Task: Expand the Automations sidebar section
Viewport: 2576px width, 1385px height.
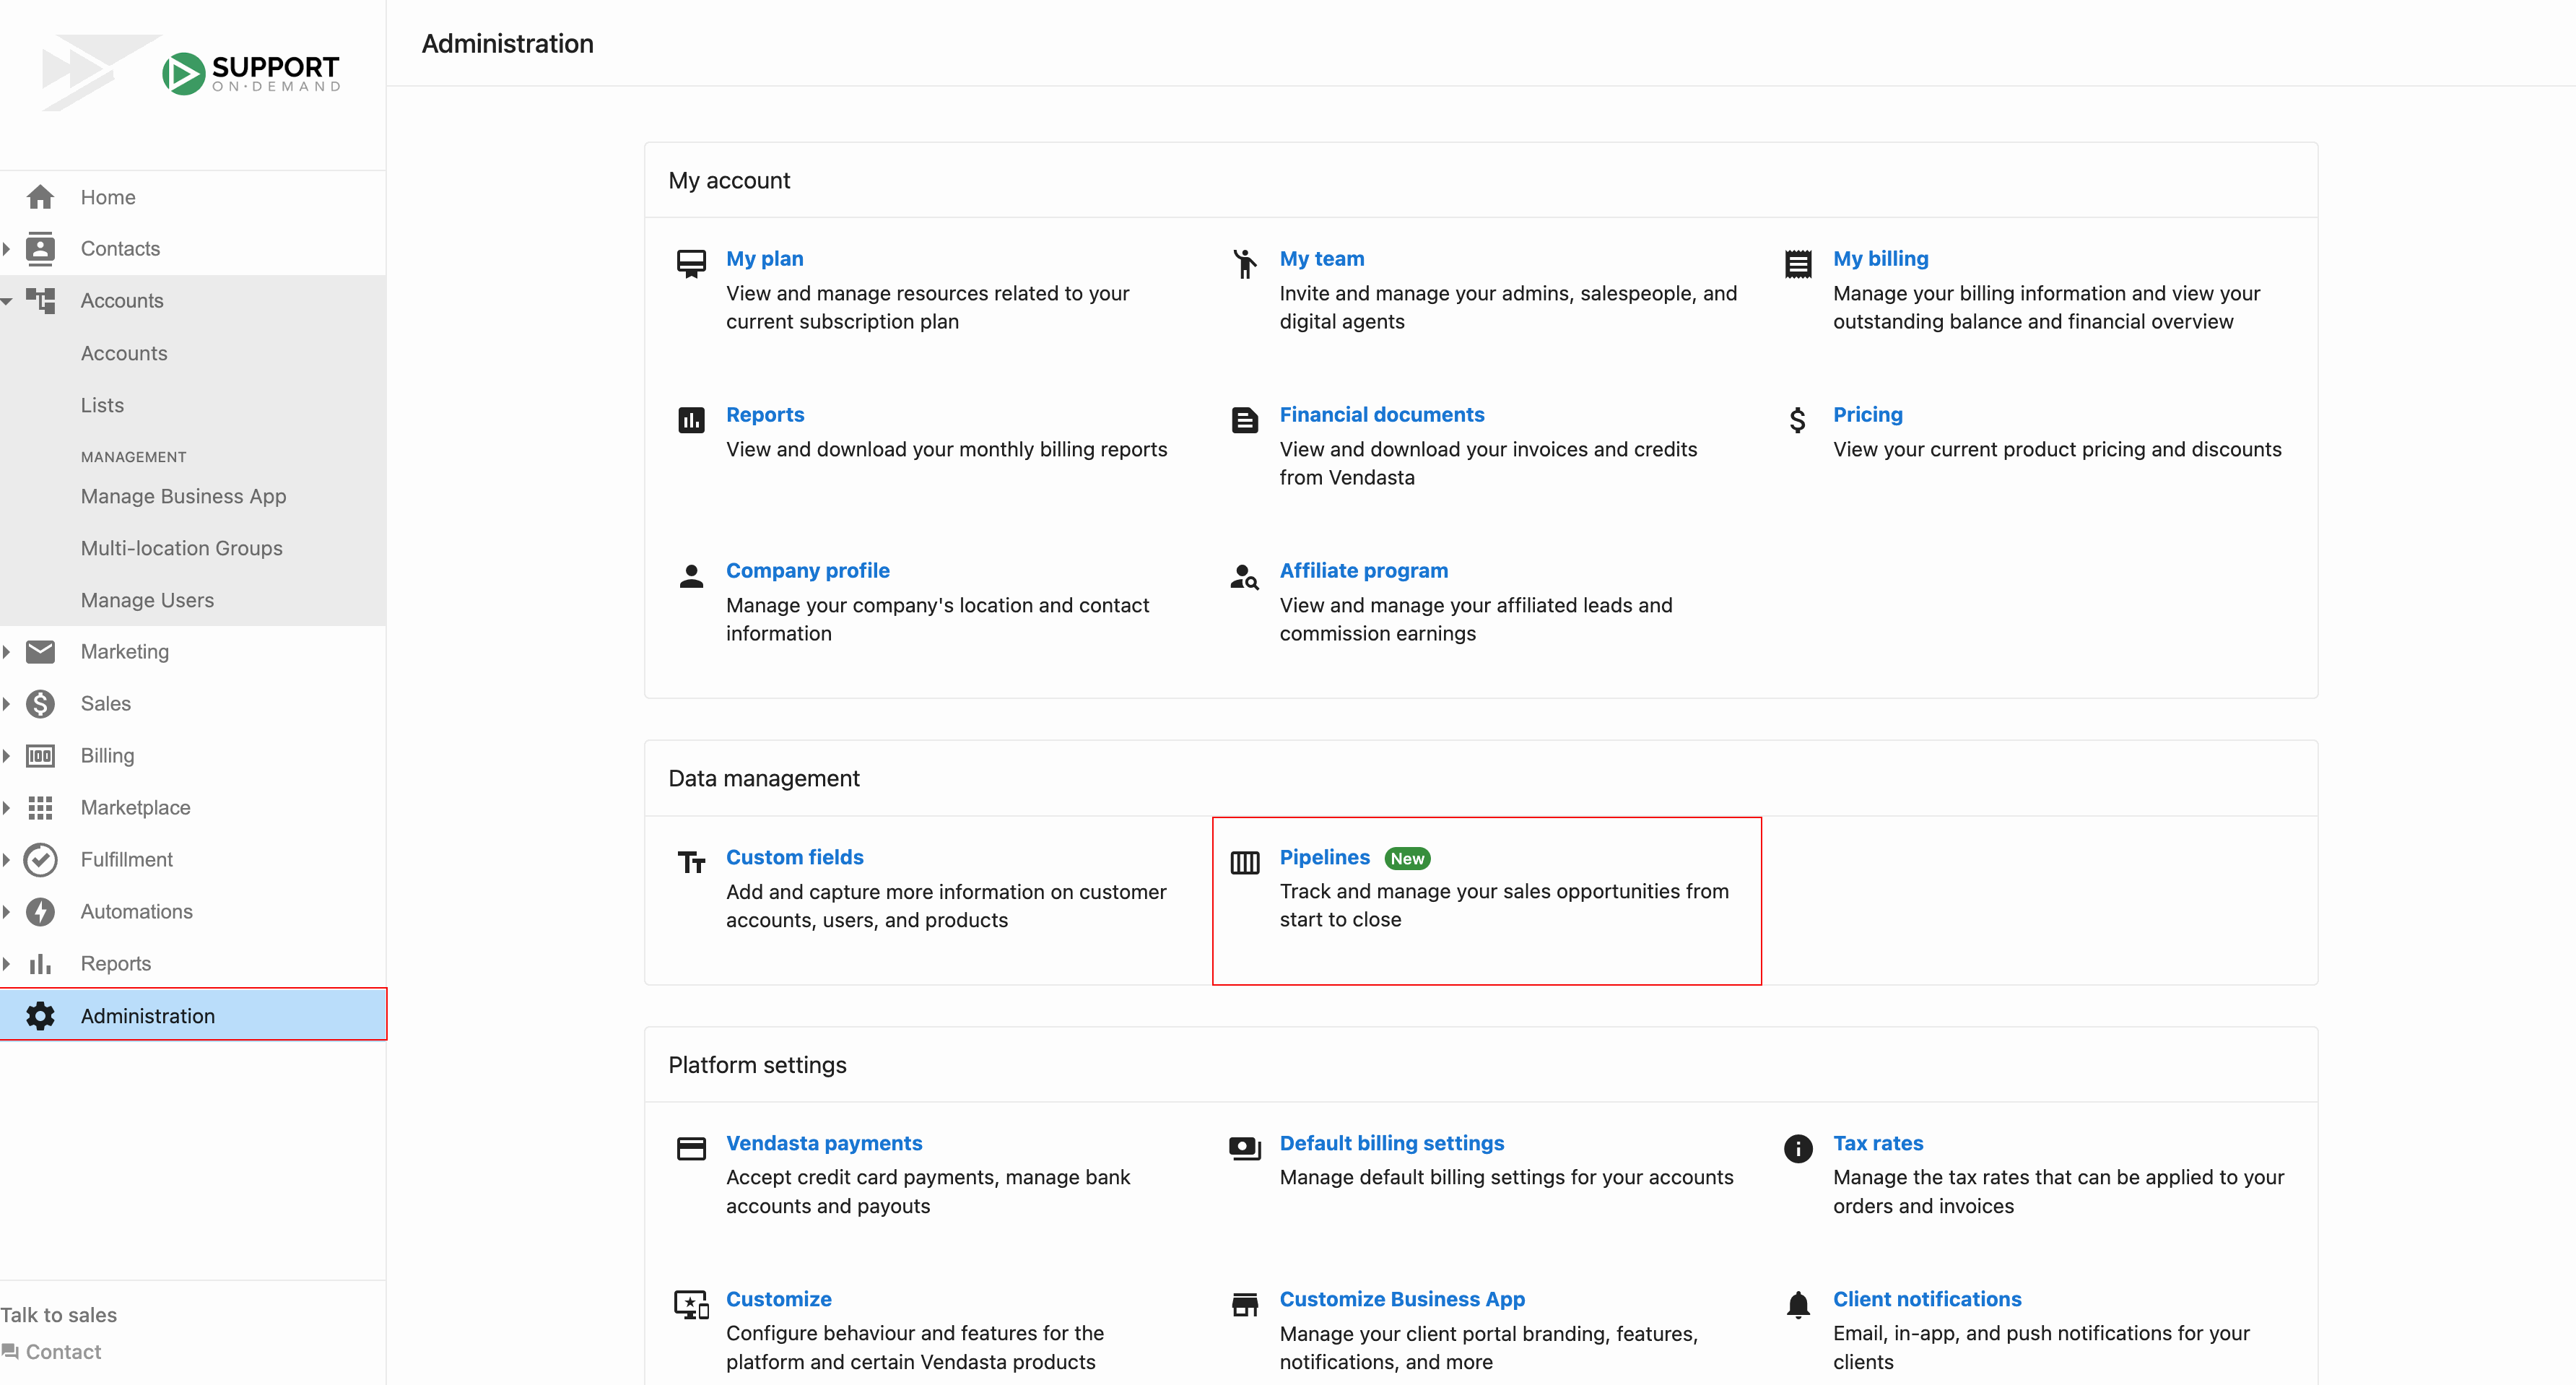Action: (x=7, y=912)
